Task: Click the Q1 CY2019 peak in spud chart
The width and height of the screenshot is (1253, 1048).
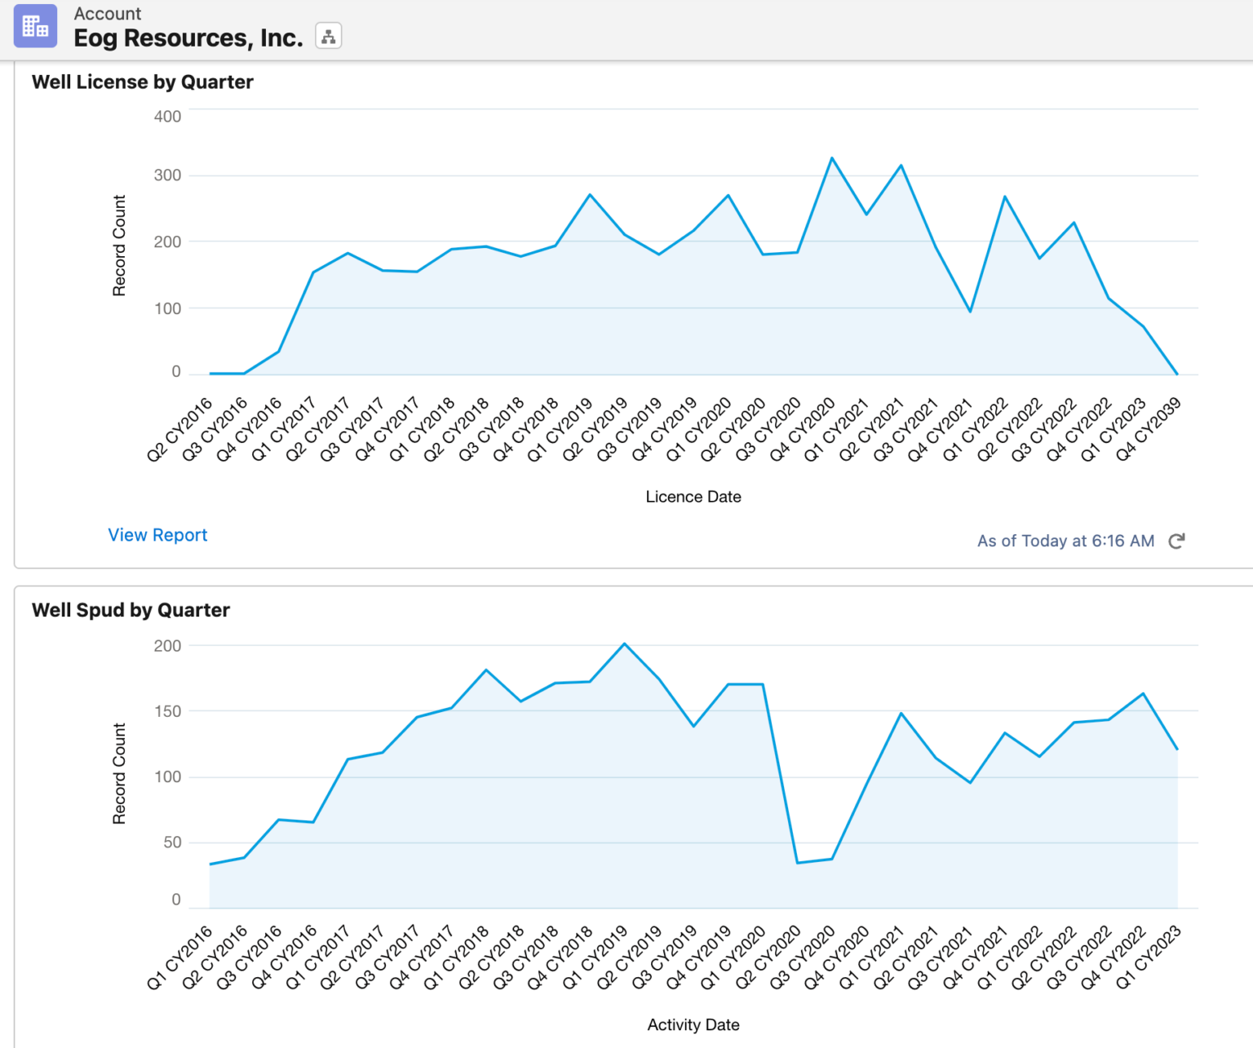Action: tap(624, 644)
